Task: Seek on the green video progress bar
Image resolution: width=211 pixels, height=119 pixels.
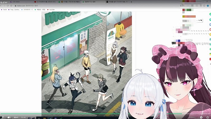Action: (x=91, y=114)
